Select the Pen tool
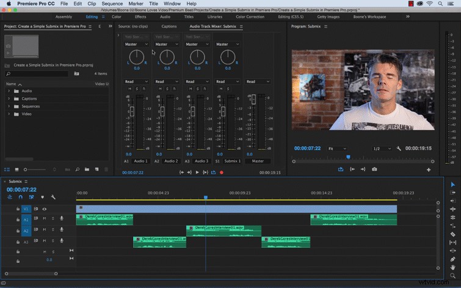The image size is (461, 288). pyautogui.click(x=453, y=259)
